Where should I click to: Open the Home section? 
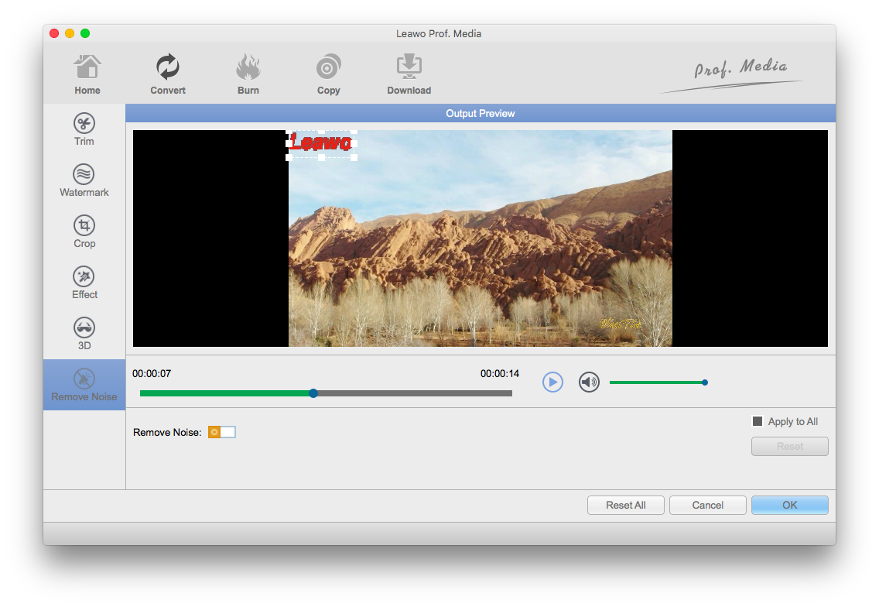coord(87,75)
